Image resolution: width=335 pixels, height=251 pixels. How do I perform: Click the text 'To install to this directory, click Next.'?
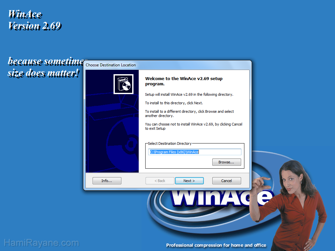pos(174,103)
